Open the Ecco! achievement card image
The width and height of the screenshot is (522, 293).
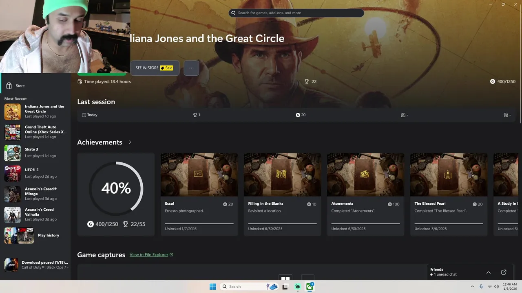click(199, 175)
